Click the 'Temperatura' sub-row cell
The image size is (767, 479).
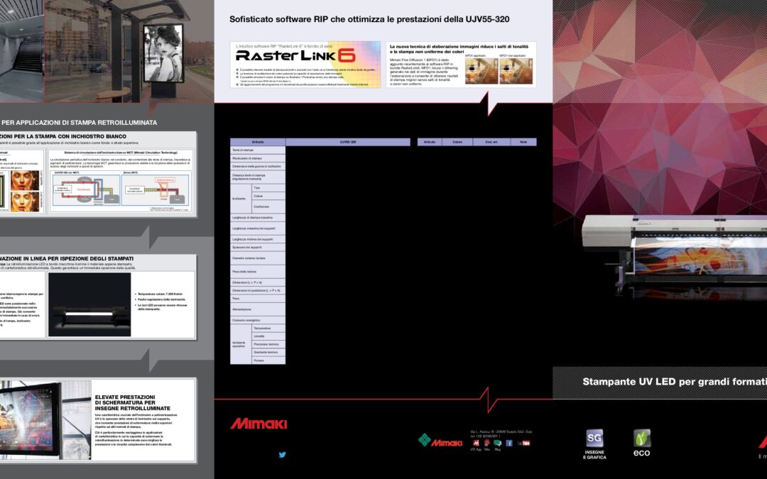(268, 328)
